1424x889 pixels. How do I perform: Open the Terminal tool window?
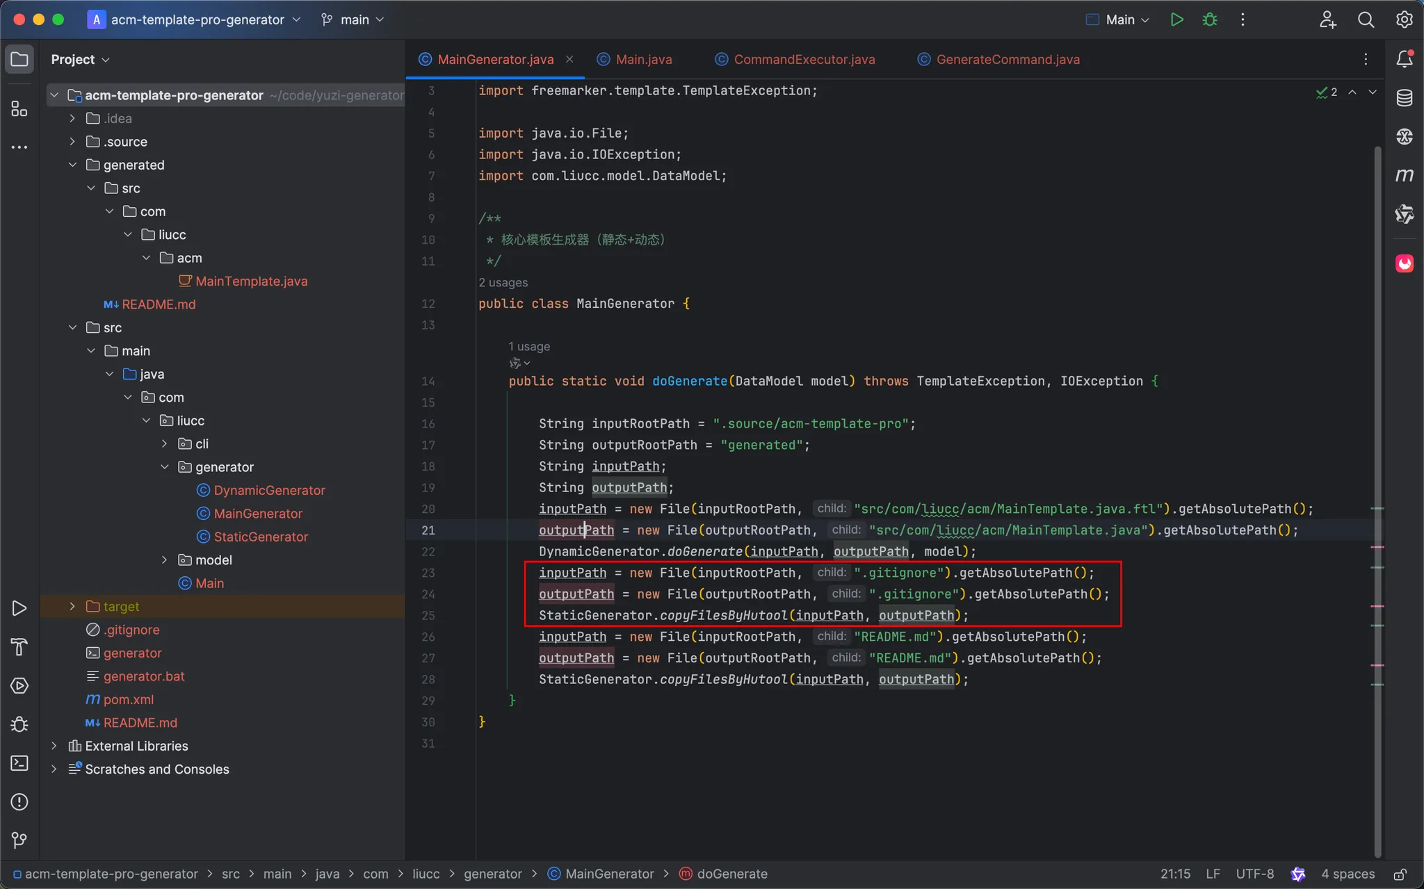pos(19,763)
